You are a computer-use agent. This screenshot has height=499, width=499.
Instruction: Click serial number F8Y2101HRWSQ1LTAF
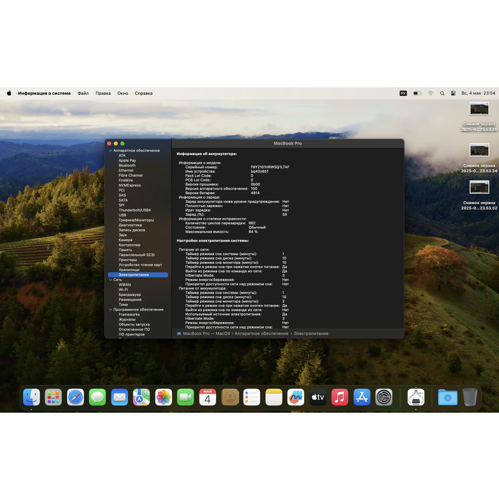[x=270, y=167]
